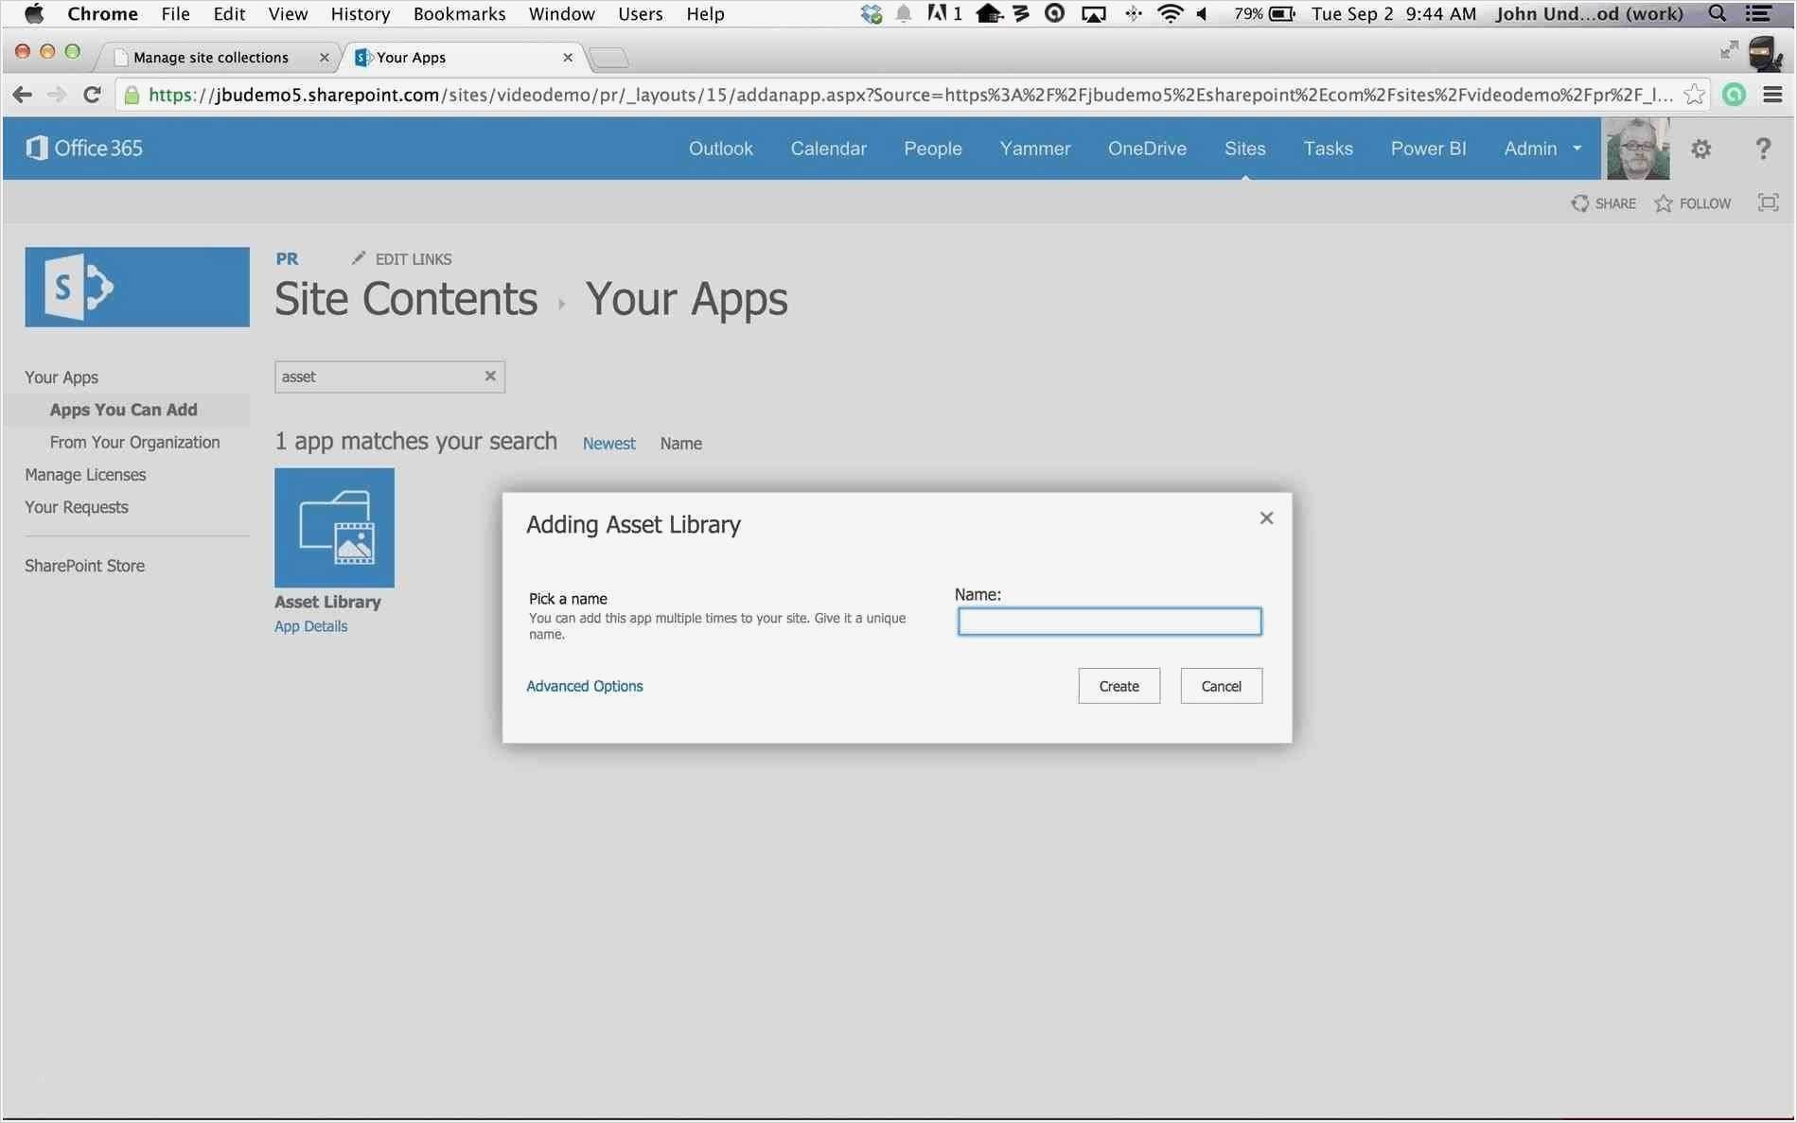Clear the asset search box

click(x=490, y=376)
